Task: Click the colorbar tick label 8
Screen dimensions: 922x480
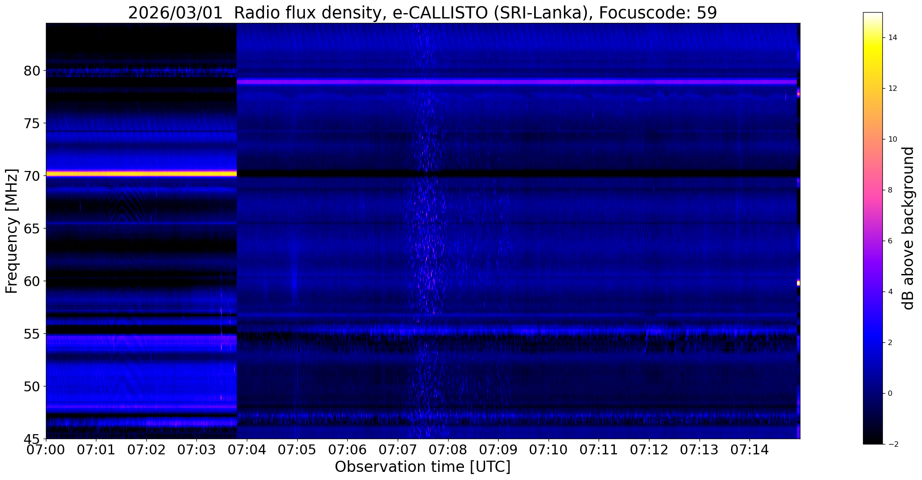Action: (890, 190)
